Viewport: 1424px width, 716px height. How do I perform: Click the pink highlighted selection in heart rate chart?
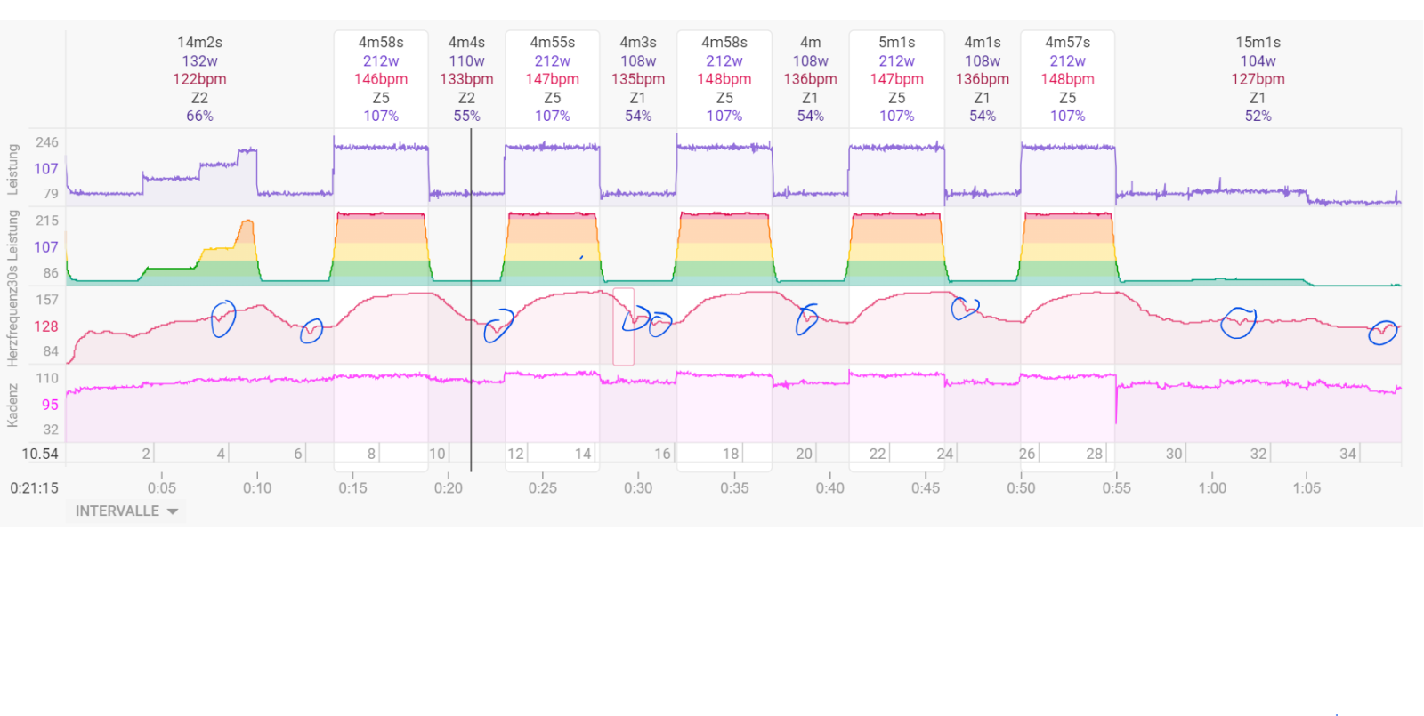tap(623, 326)
